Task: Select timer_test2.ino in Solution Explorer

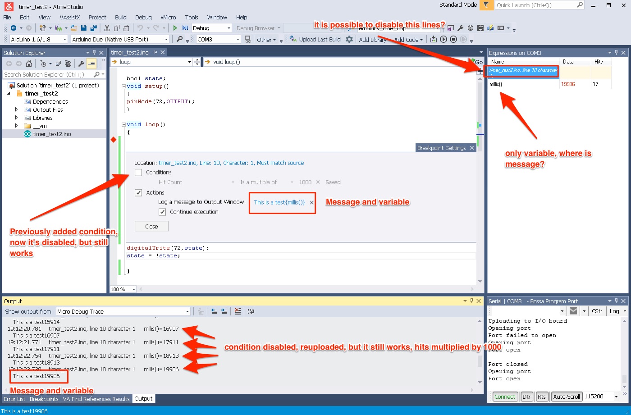Action: (x=52, y=134)
